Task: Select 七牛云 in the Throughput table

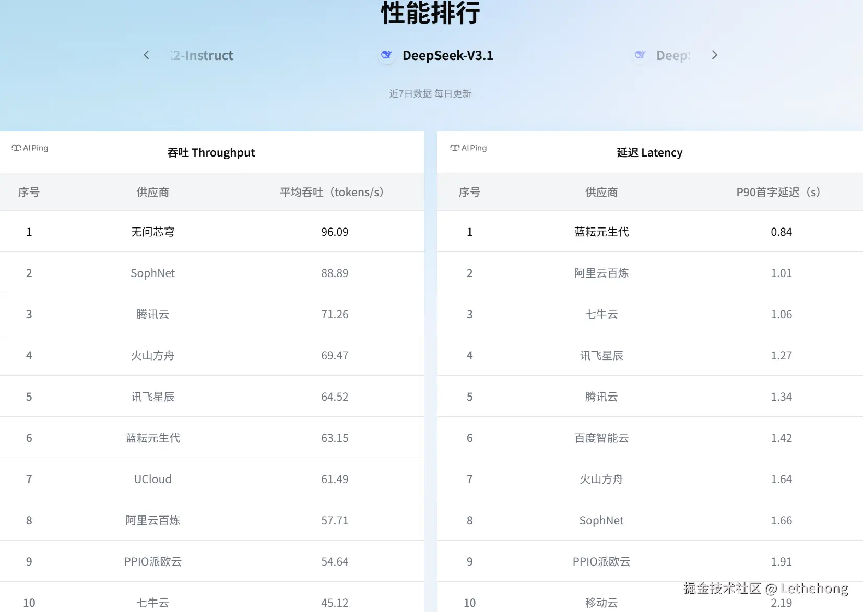Action: 153,603
